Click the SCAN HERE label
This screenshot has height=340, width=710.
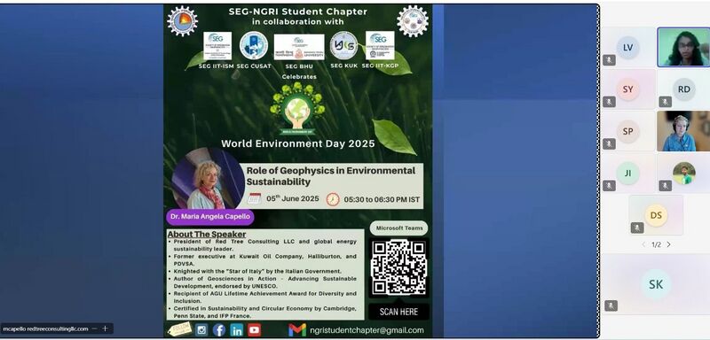(398, 312)
